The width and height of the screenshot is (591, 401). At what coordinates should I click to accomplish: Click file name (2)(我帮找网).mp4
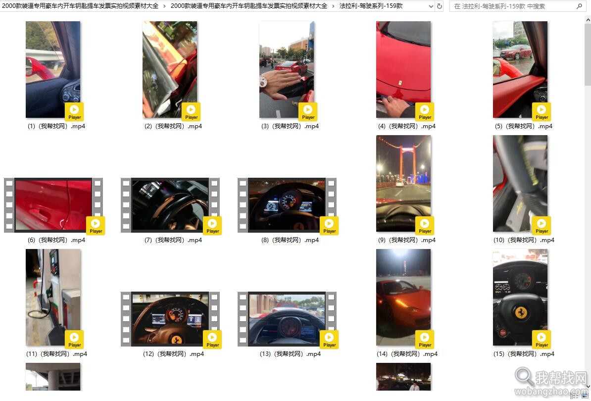point(173,126)
